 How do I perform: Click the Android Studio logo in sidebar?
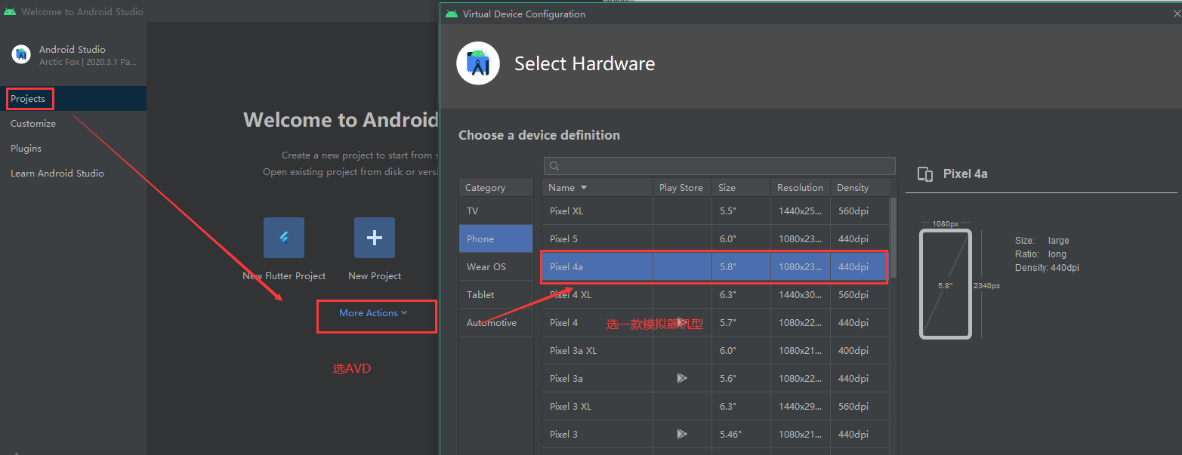pos(21,54)
